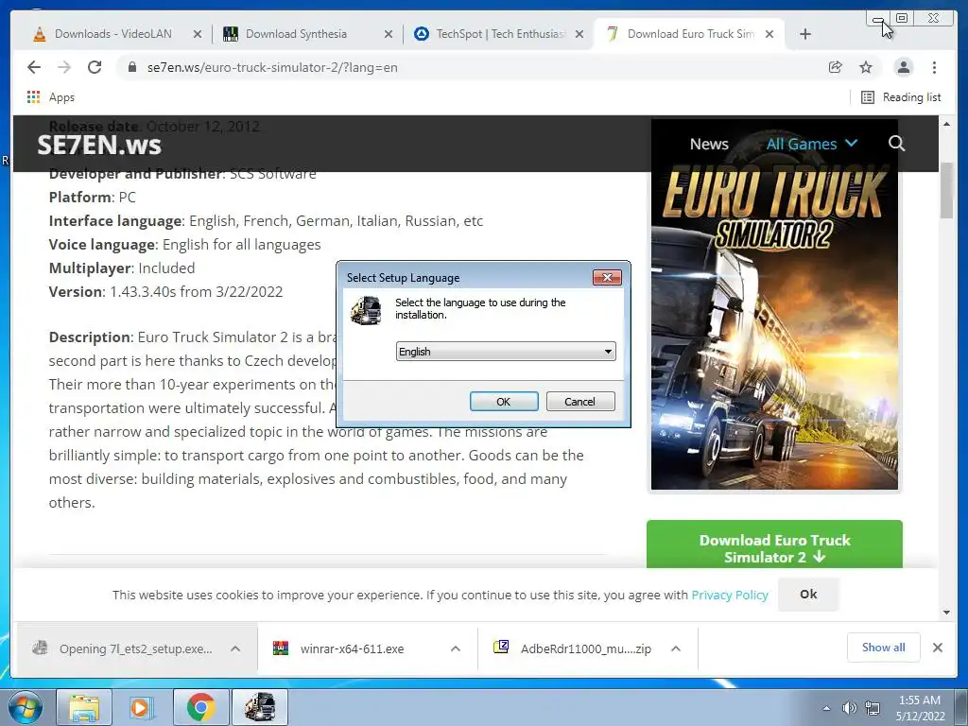The width and height of the screenshot is (968, 726).
Task: Close the TechSpot tab
Action: (x=579, y=35)
